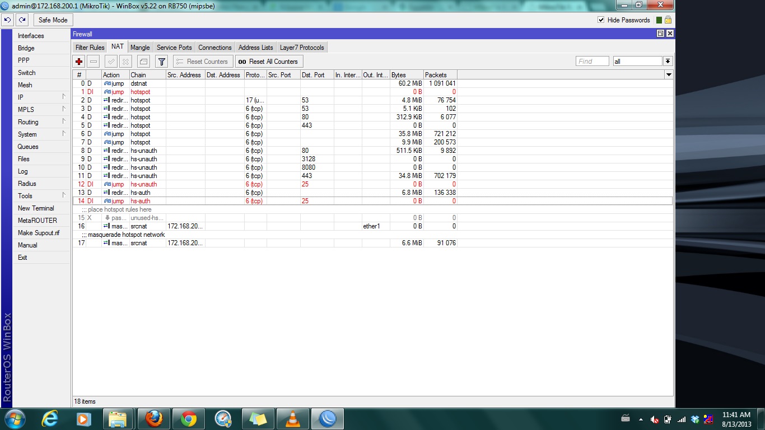Click the yellow padlock icon beside Hide Passwords

click(x=668, y=20)
